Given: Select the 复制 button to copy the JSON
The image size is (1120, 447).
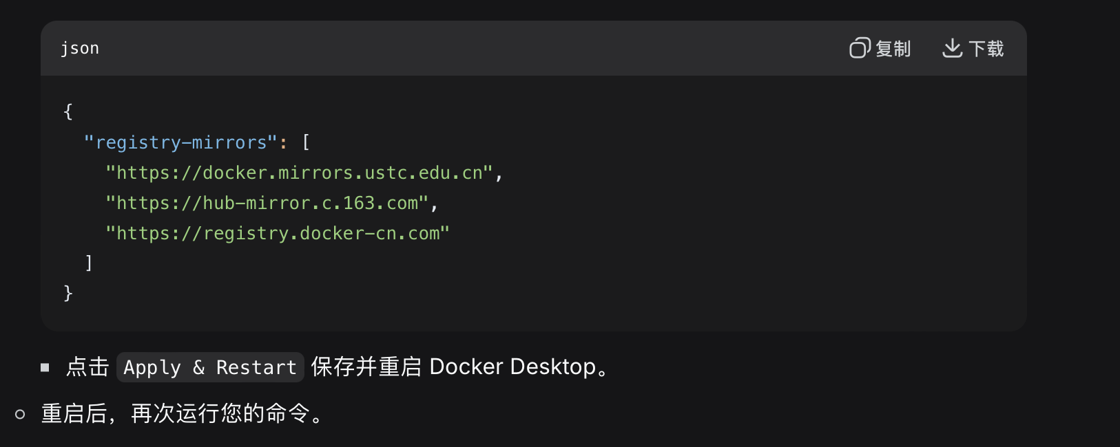Looking at the screenshot, I should 880,48.
